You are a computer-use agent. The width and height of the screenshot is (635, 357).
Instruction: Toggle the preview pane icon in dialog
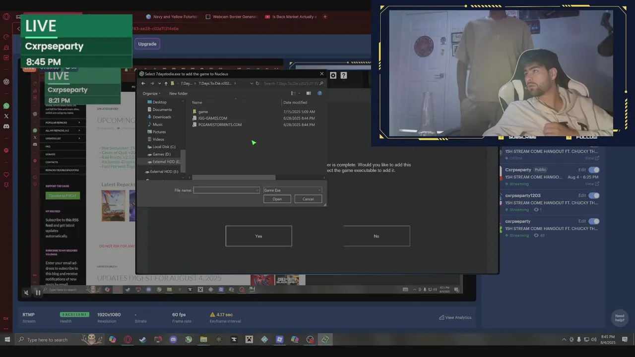(x=309, y=93)
